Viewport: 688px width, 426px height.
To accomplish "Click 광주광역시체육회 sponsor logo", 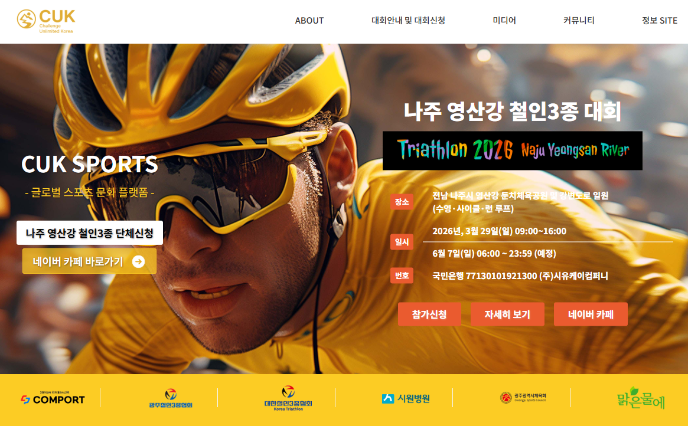I will pyautogui.click(x=523, y=398).
